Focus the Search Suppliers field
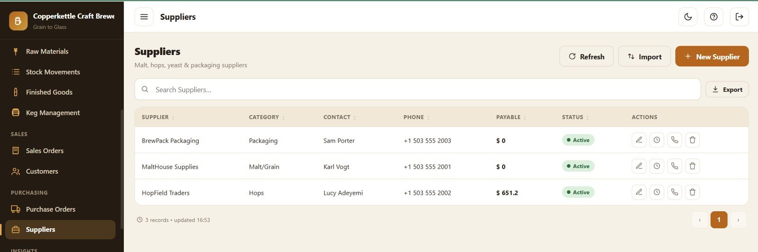758x252 pixels. pos(417,90)
